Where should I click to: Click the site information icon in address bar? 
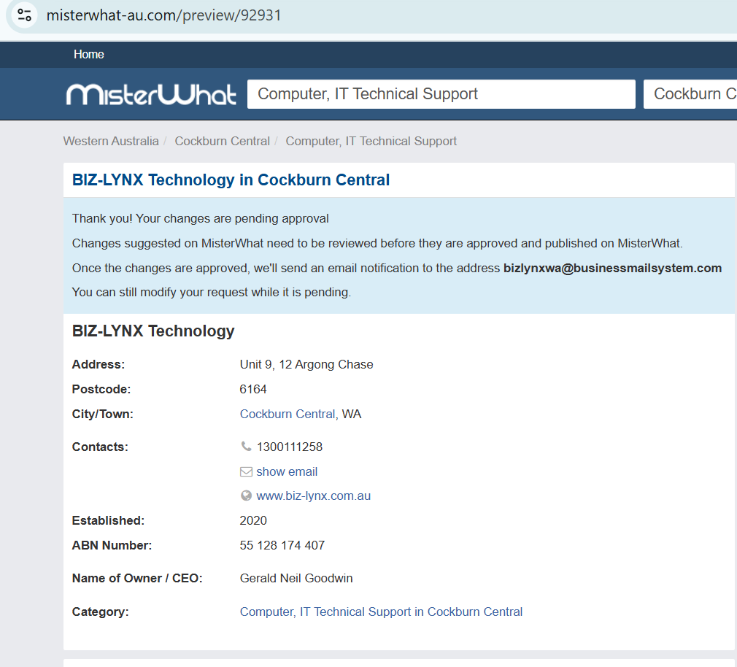click(24, 15)
